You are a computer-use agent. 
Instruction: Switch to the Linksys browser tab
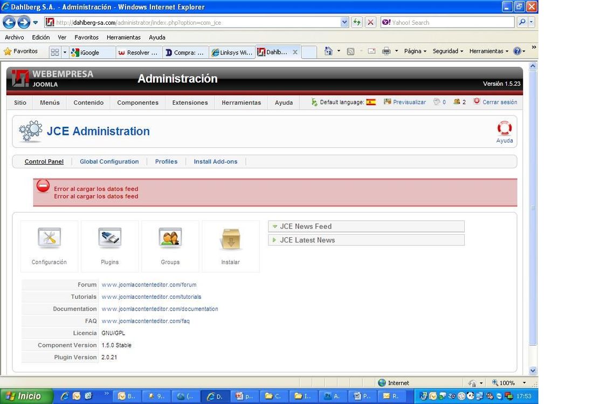(x=231, y=52)
